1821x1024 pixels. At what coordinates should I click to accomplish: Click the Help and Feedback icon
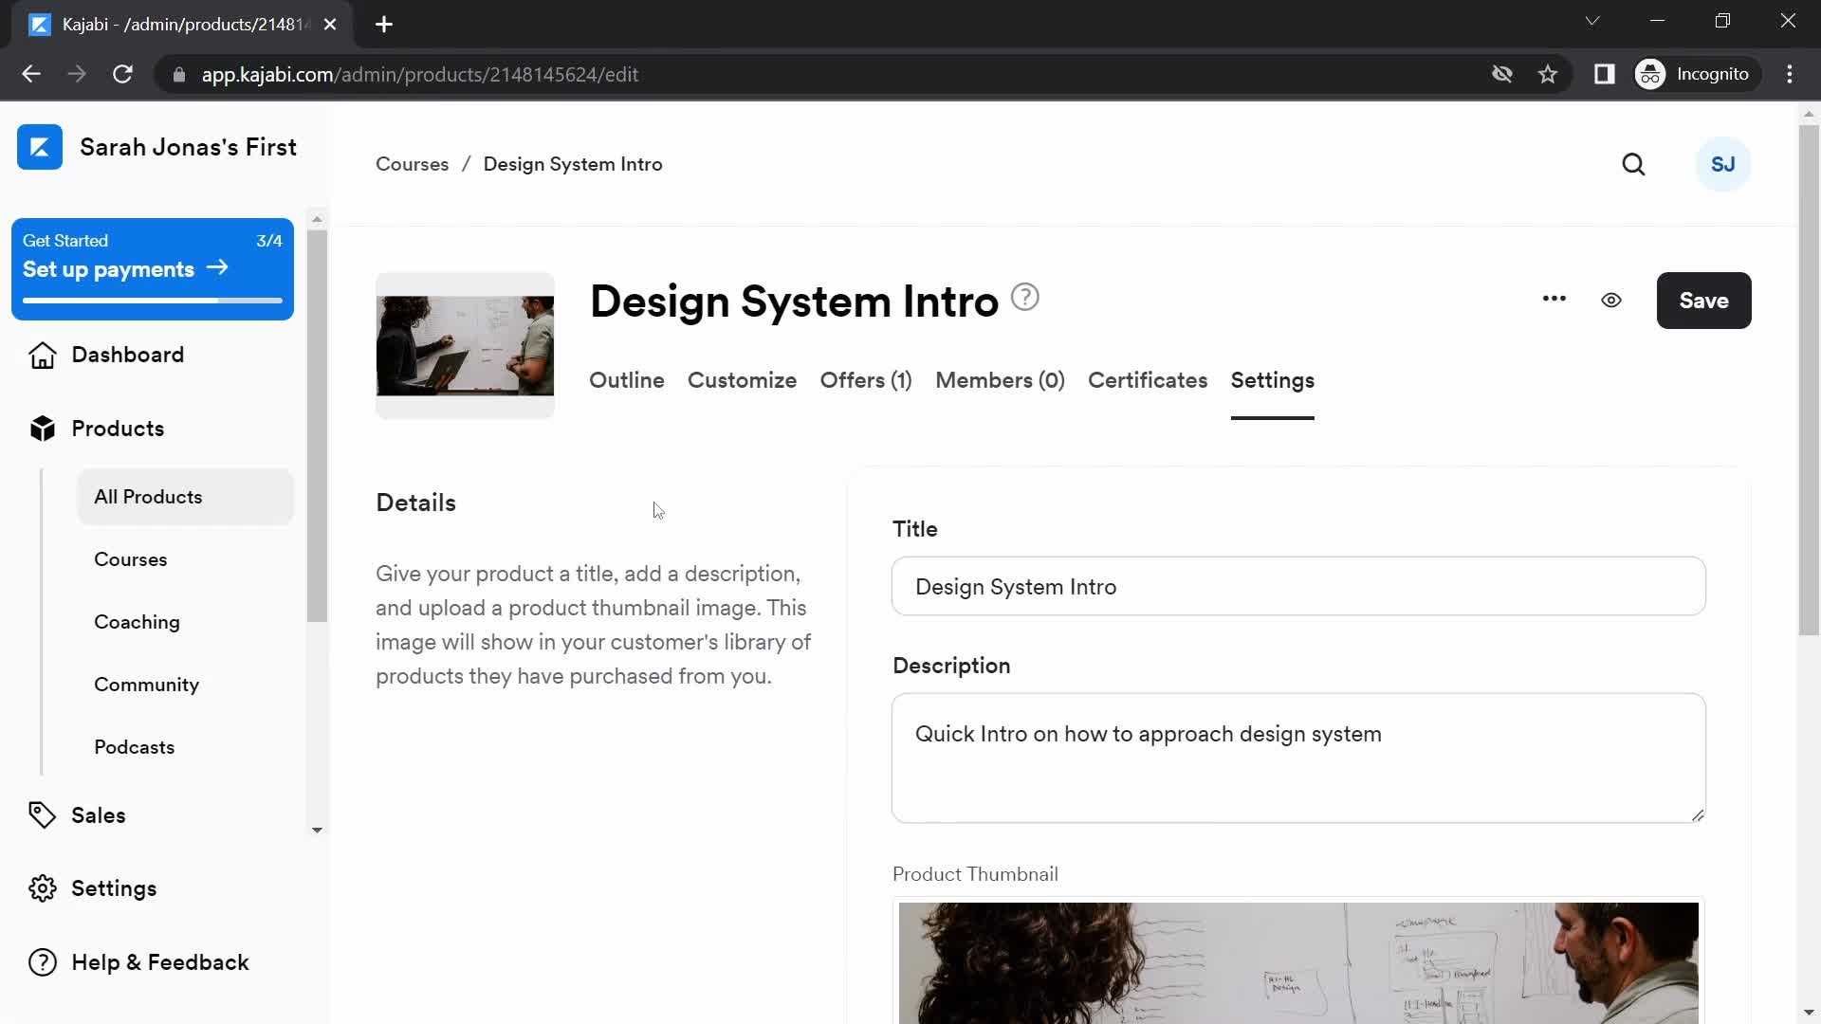(43, 962)
